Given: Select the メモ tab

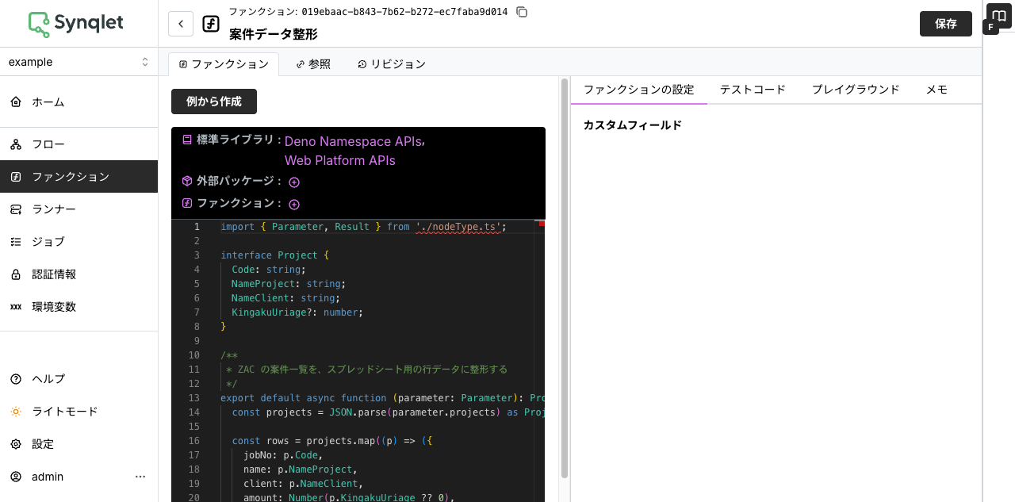Looking at the screenshot, I should click(936, 90).
